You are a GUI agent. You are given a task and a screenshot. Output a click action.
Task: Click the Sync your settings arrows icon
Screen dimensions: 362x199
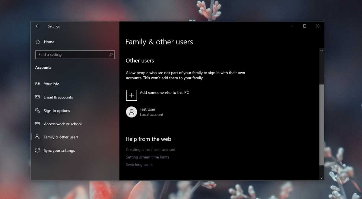click(x=37, y=150)
